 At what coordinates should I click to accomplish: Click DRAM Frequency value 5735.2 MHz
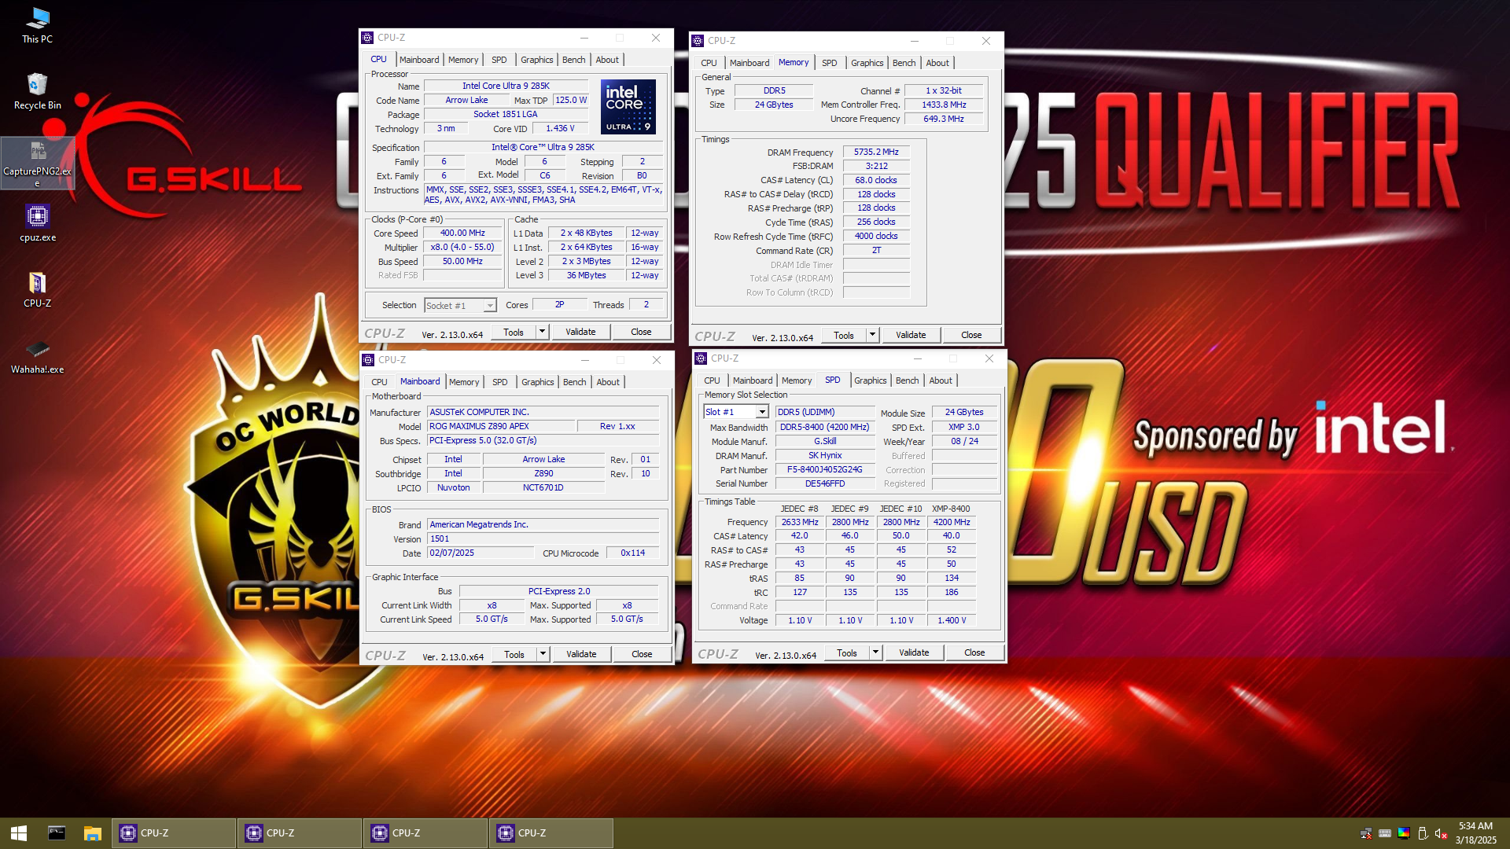(x=876, y=152)
